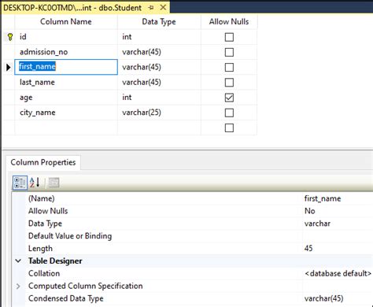Screen dimensions: 373x307
Task: Select the id column name cell
Action: [66, 37]
